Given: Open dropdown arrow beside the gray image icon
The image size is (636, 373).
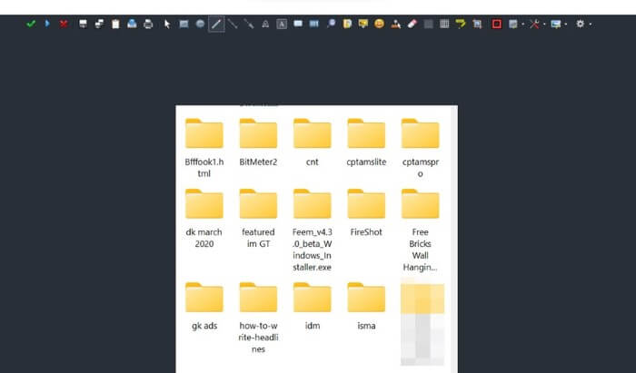Looking at the screenshot, I should coord(522,25).
